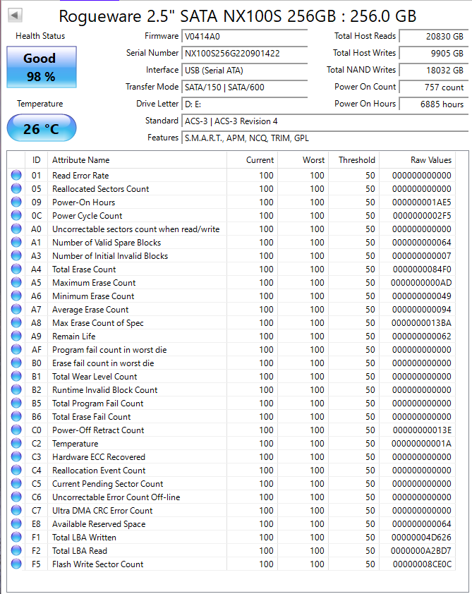Click the Total Host Writes value 9905 GB
This screenshot has width=472, height=594.
point(434,54)
